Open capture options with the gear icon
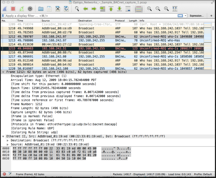Image resolution: width=216 pixels, height=178 pixels. pos(30,8)
